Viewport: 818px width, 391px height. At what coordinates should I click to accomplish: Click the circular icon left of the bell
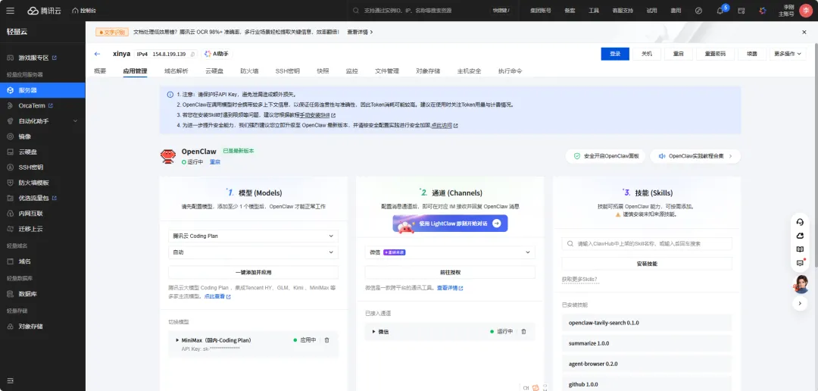pyautogui.click(x=699, y=11)
